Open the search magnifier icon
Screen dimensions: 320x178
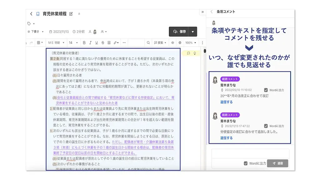(148, 43)
